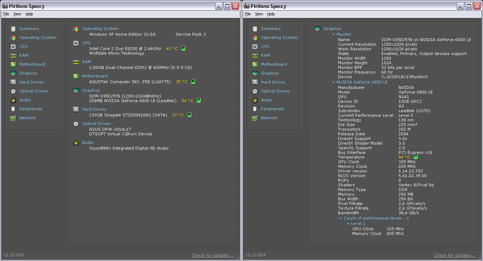The image size is (483, 261).
Task: Click Summary icon in right Speccy window sidebar
Action: tap(255, 29)
